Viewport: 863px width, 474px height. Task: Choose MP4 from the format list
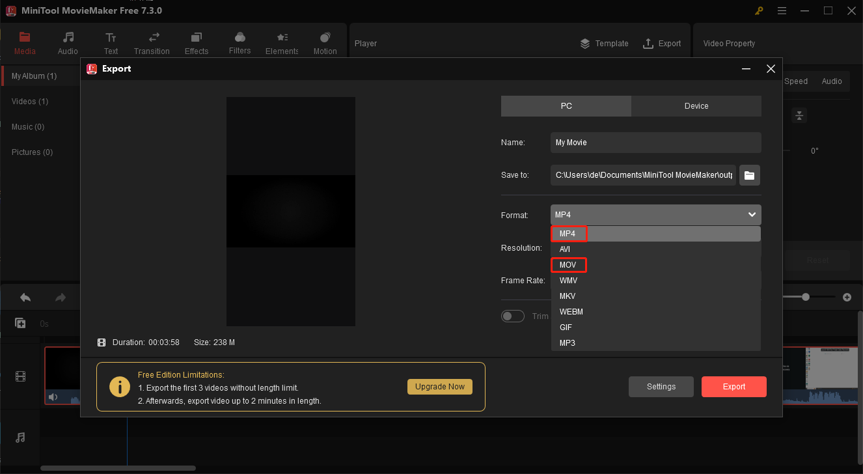(656, 234)
